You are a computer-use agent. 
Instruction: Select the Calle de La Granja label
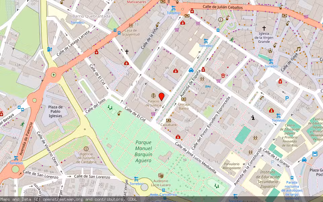tap(276, 158)
